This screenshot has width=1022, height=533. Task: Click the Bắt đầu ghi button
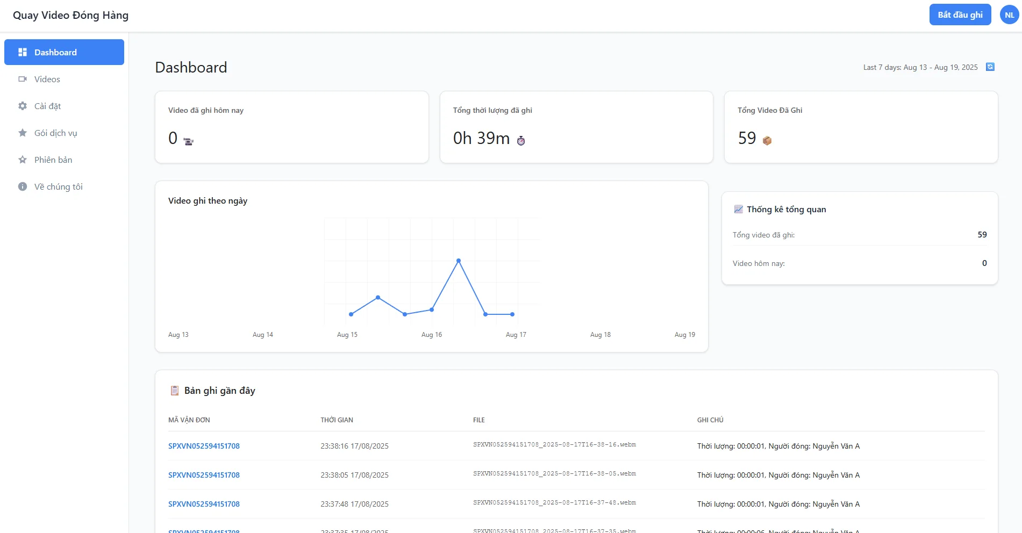click(x=960, y=15)
